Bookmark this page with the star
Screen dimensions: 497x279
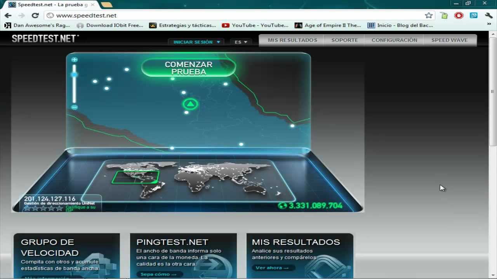pos(429,15)
